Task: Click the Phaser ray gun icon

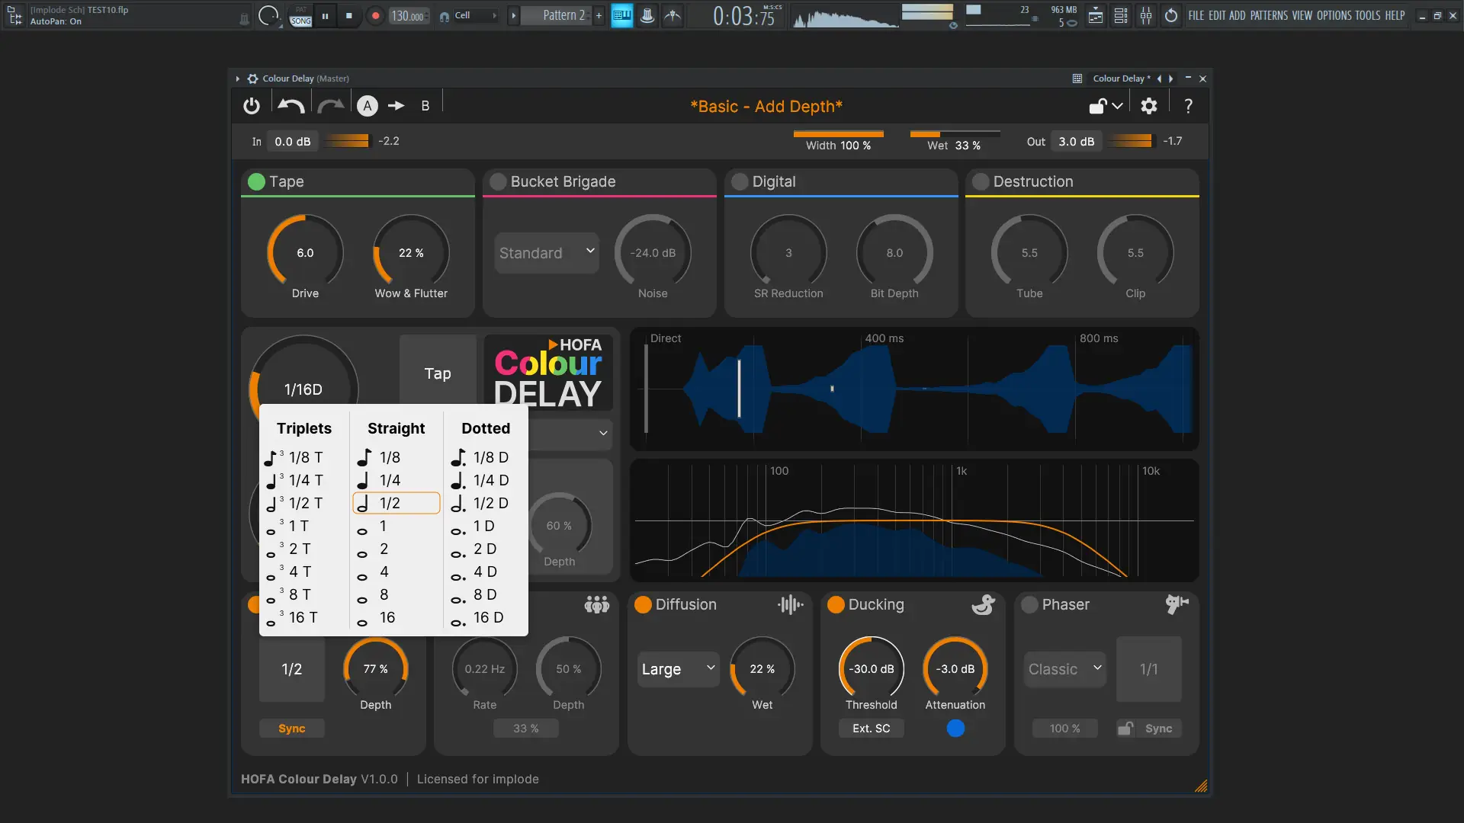Action: [1177, 604]
